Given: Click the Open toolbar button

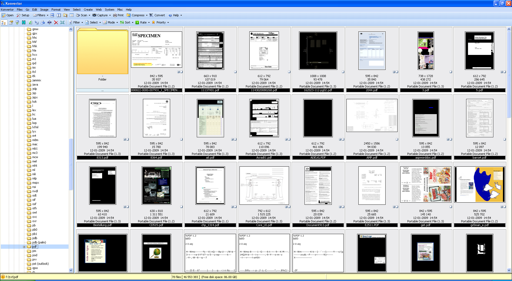Looking at the screenshot, I should pyautogui.click(x=7, y=15).
